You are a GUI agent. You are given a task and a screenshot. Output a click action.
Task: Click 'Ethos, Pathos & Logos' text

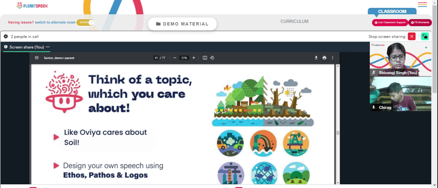click(x=106, y=175)
